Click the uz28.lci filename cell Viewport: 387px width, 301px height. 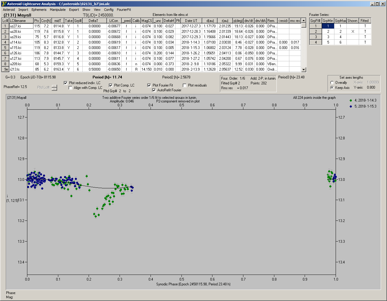21,32
